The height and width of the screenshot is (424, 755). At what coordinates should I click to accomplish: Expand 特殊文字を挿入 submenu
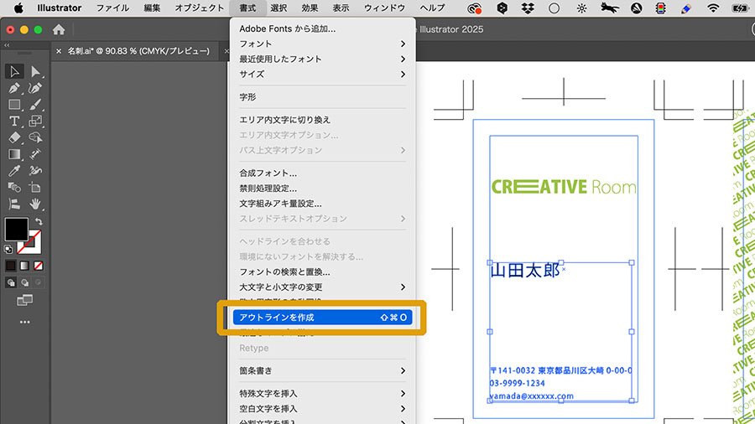coord(322,394)
